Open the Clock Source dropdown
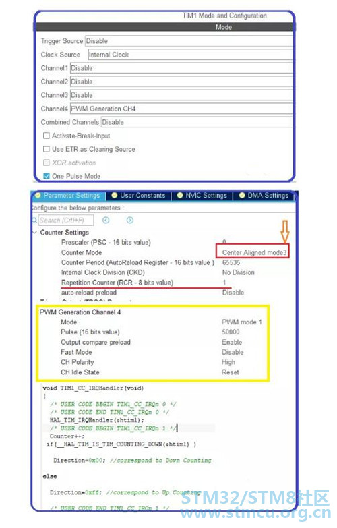 [191, 55]
